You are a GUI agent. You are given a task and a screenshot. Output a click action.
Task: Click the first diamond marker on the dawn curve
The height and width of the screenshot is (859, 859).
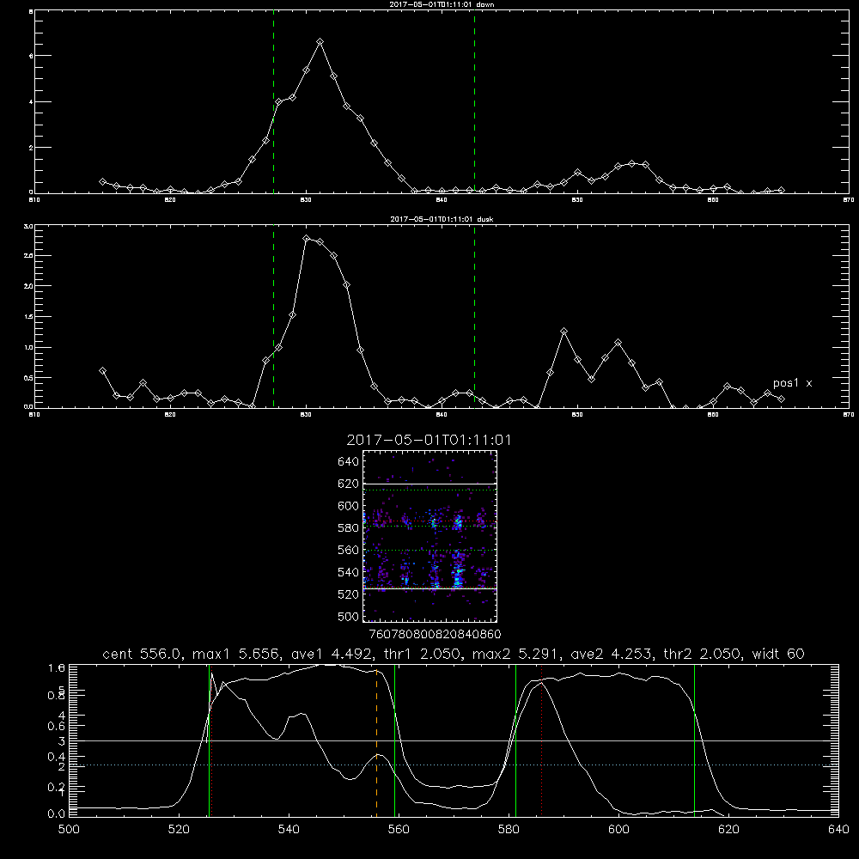tap(102, 181)
